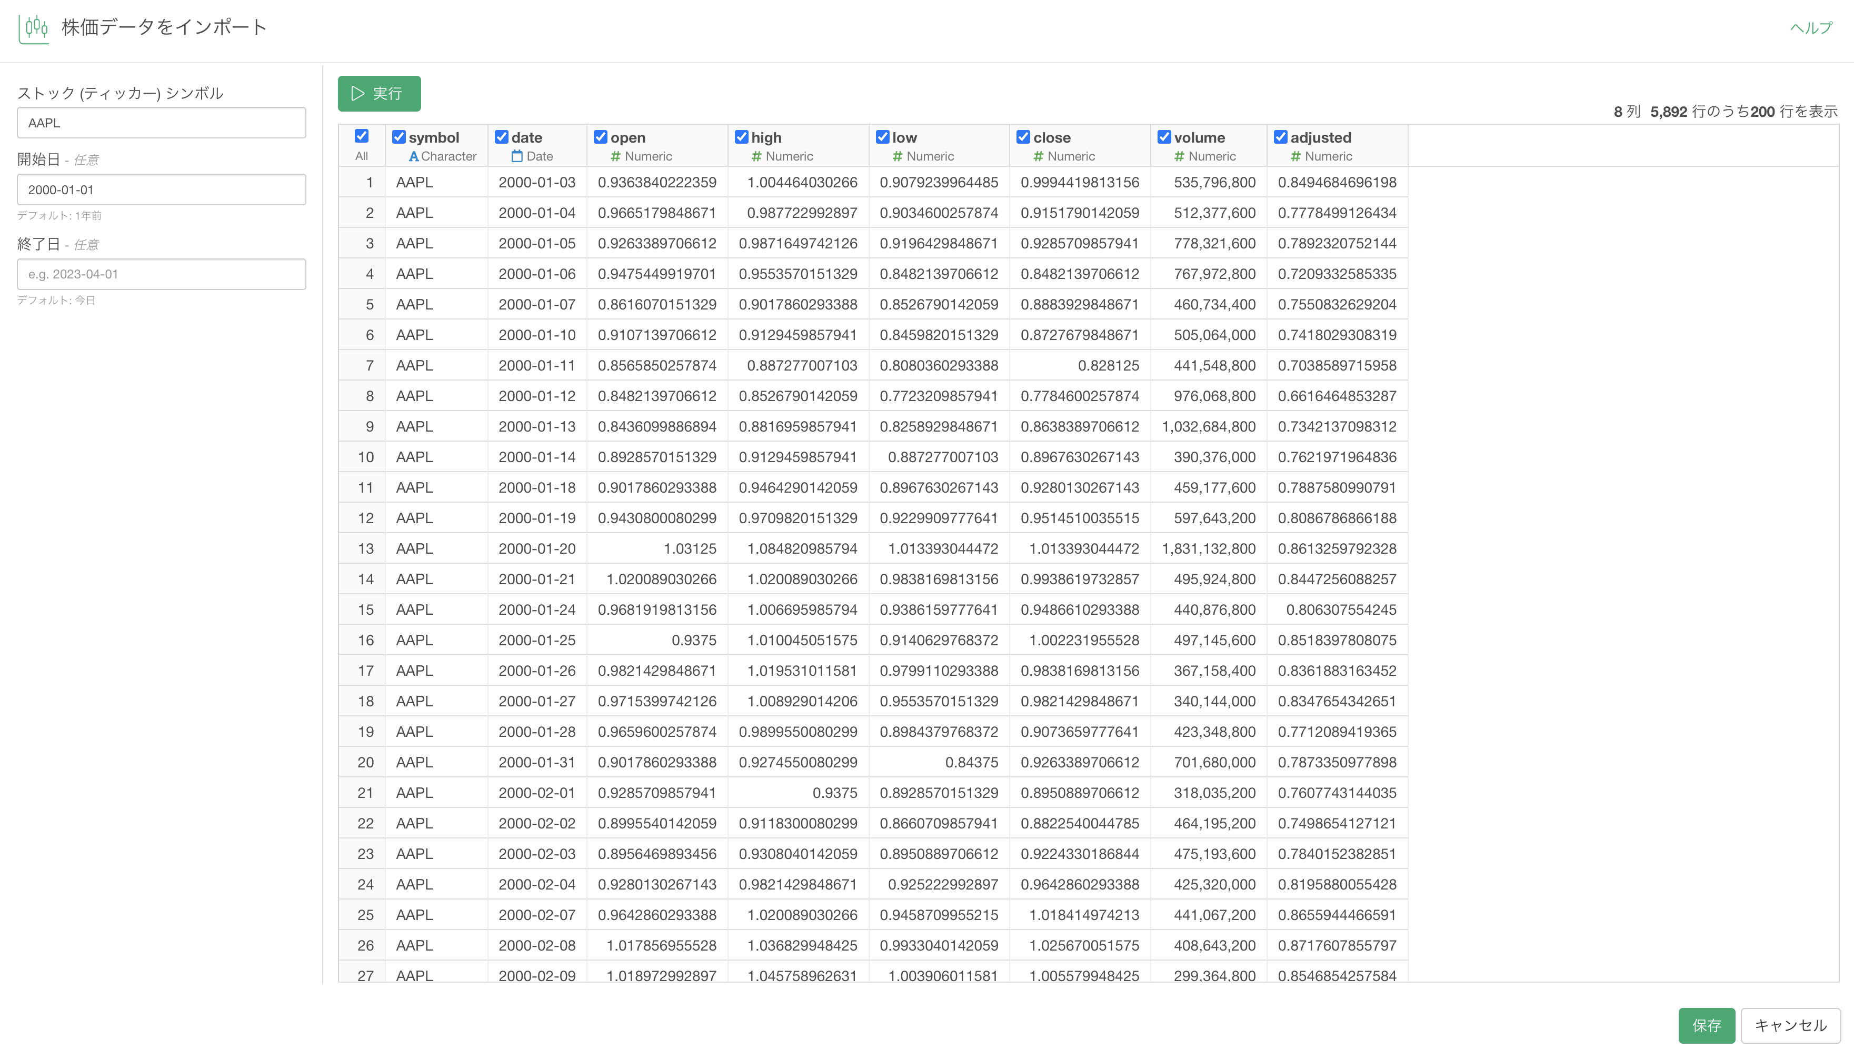Screen dimensions: 1854x1059
Task: Click the volume column header name
Action: (1199, 137)
